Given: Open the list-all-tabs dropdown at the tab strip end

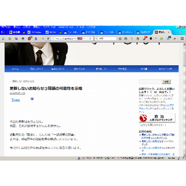Looking at the screenshot, I should coord(184,32).
